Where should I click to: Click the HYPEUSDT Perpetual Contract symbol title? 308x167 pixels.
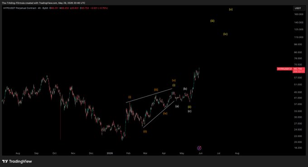coord(19,8)
